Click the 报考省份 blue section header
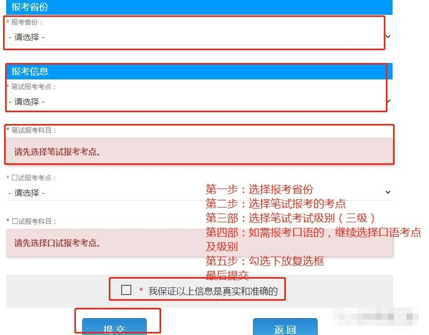 199,7
